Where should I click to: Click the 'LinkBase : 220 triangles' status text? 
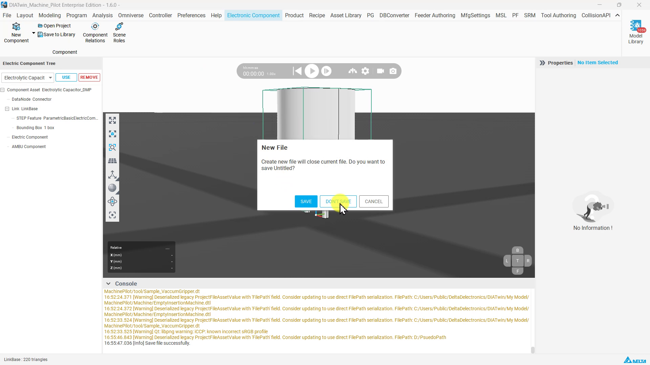(x=26, y=360)
